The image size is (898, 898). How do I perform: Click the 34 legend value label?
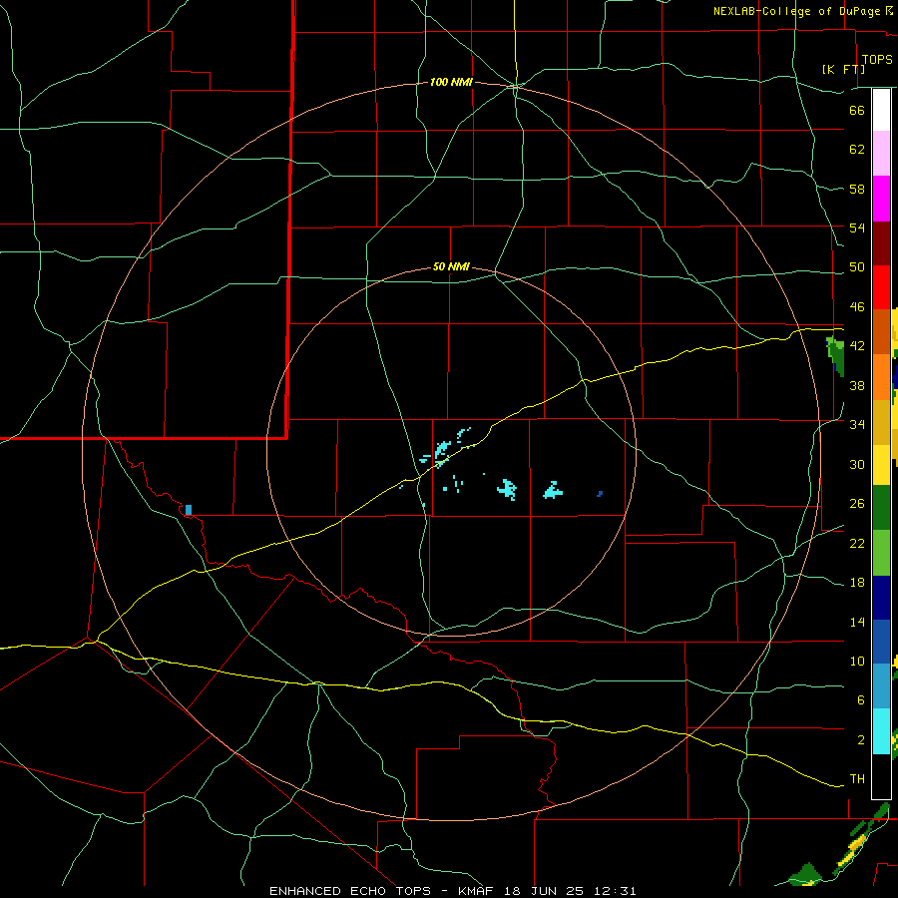click(x=857, y=425)
